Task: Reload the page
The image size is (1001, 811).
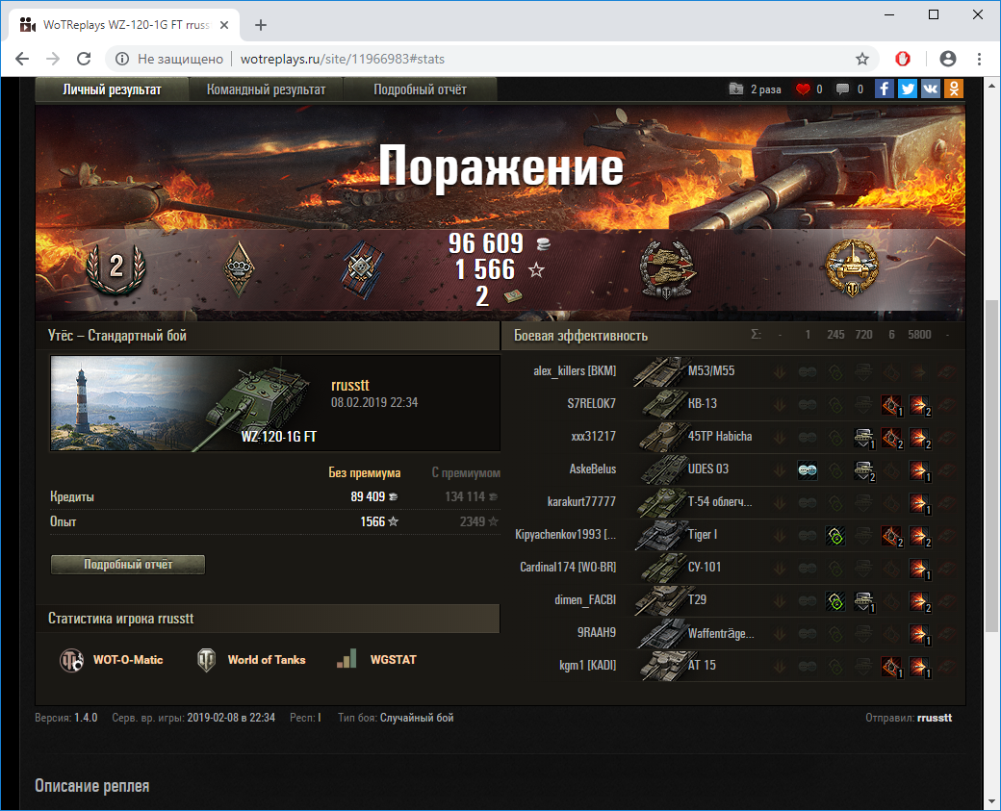Action: (84, 59)
